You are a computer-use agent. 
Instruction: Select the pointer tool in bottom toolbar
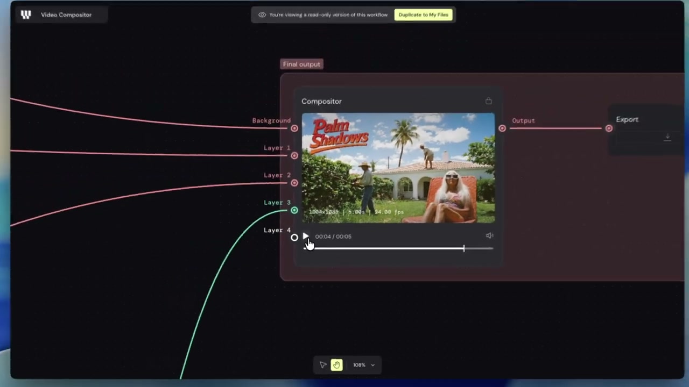(323, 365)
